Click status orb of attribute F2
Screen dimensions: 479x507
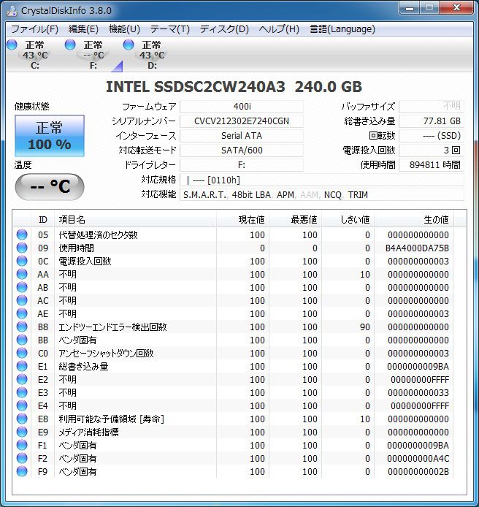coord(22,458)
